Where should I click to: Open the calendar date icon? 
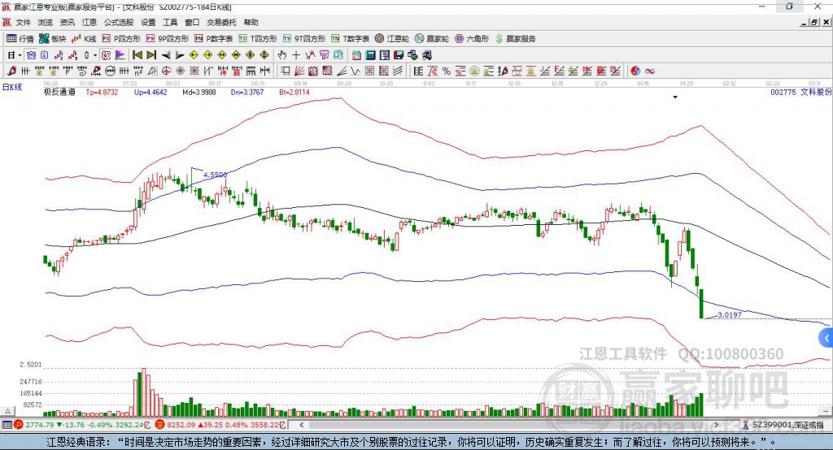(x=356, y=55)
